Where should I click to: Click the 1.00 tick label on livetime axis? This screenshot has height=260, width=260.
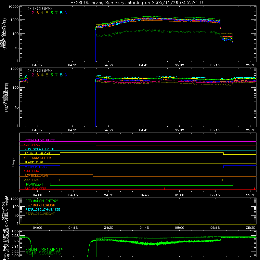tap(15, 231)
